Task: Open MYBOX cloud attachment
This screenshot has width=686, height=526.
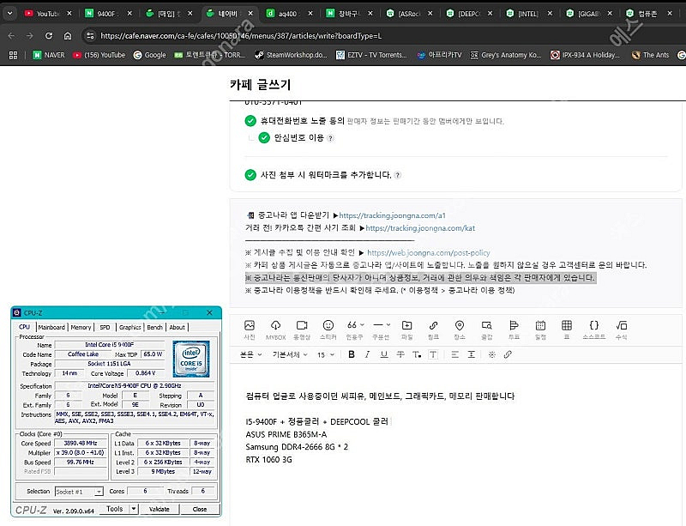Action: (275, 330)
